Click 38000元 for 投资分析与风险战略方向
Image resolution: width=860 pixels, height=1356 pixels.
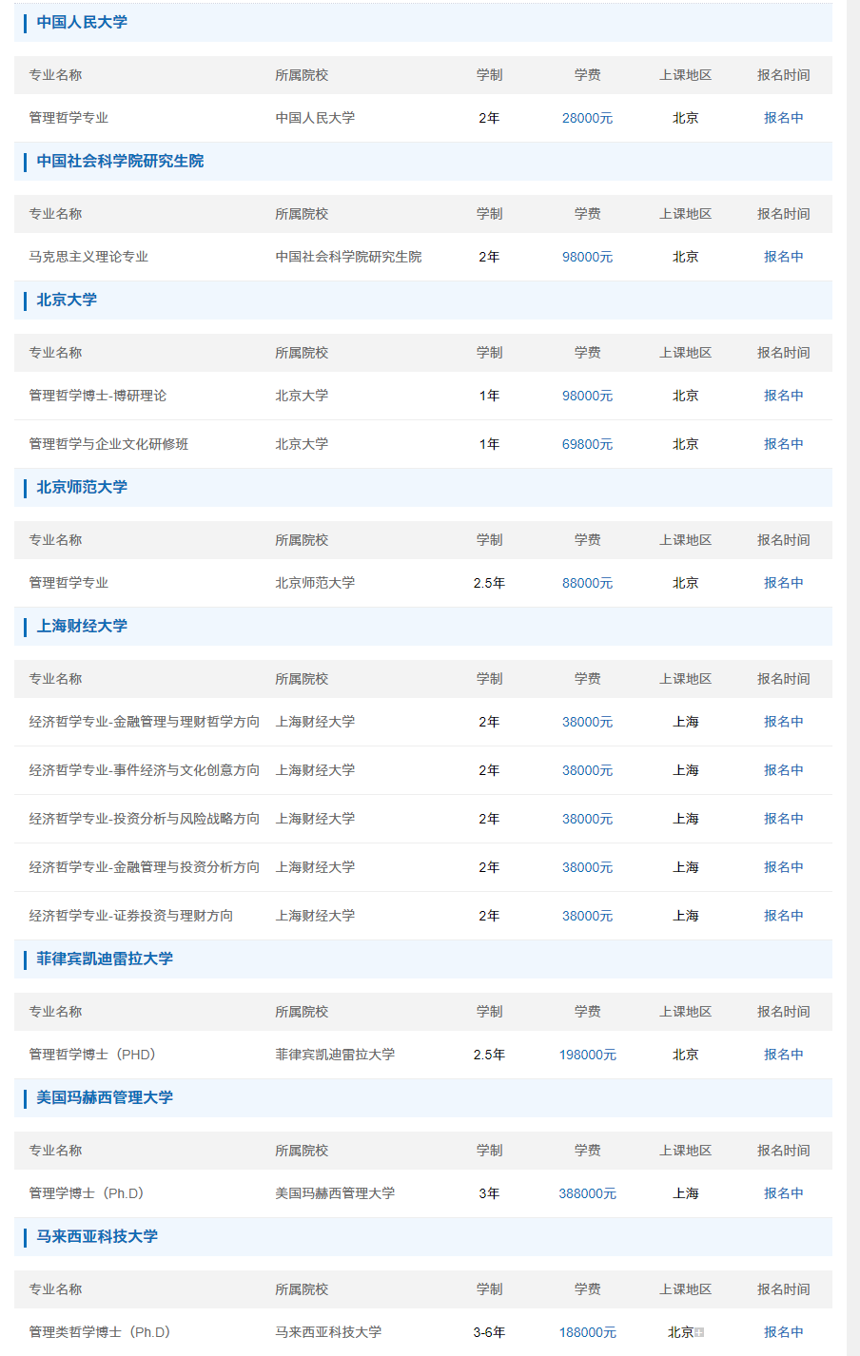coord(587,819)
